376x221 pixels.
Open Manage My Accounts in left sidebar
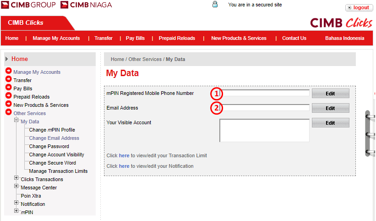37,72
